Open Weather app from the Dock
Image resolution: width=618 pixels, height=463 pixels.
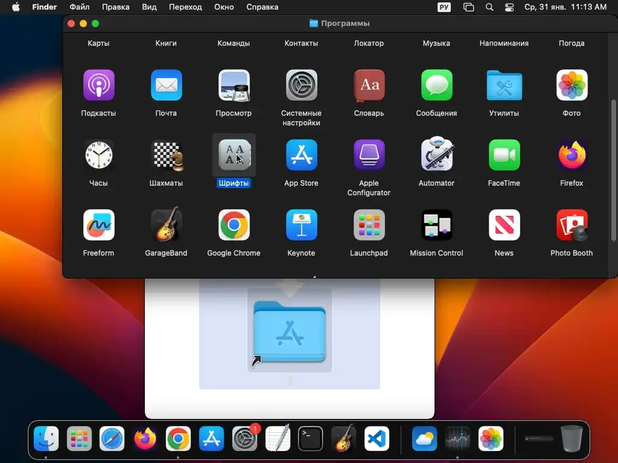424,438
